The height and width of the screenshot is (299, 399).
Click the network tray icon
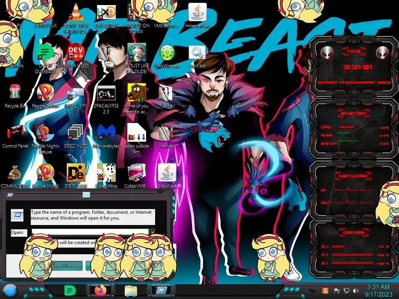click(x=346, y=290)
